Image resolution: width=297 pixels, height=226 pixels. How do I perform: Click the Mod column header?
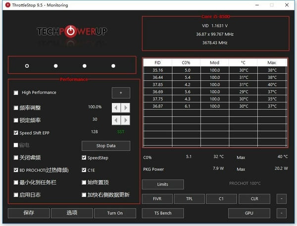[x=215, y=63]
